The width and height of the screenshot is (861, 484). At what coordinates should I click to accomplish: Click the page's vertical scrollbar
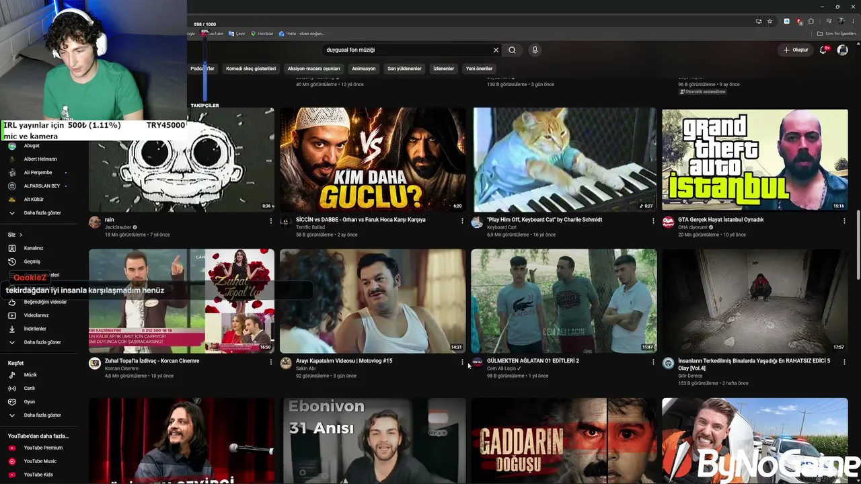[858, 245]
